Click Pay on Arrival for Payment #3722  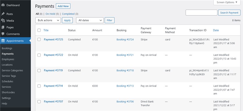tap(148, 55)
